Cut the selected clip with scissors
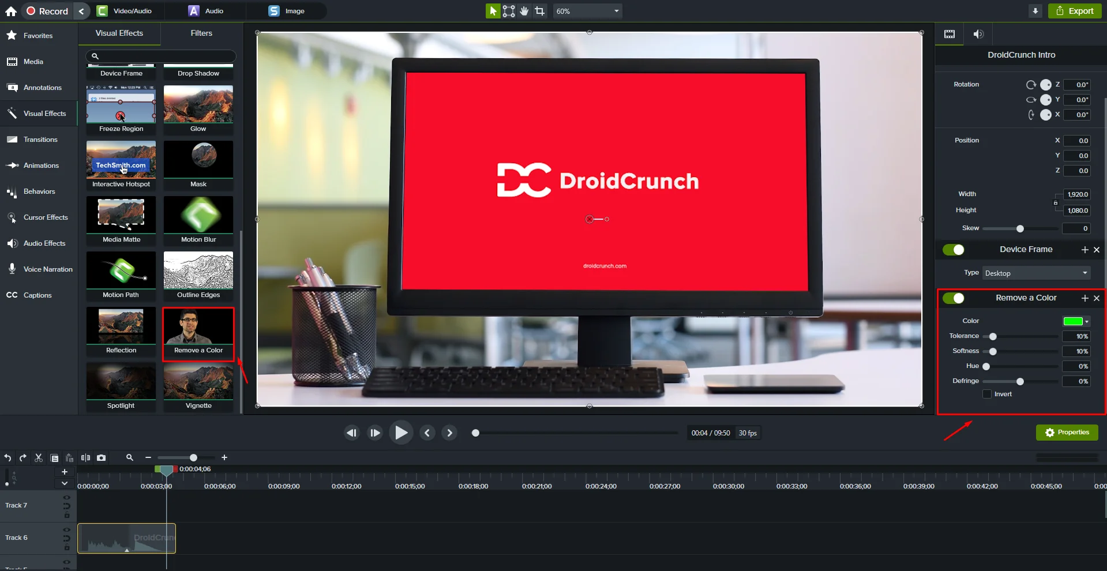 (x=39, y=458)
